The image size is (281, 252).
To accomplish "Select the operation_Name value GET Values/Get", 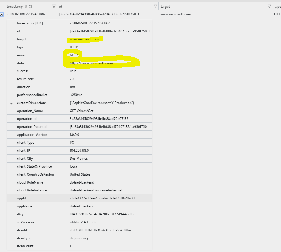I will pos(82,111).
